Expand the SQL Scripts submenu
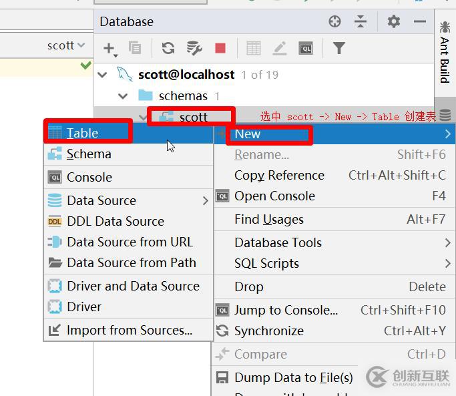 (x=334, y=263)
